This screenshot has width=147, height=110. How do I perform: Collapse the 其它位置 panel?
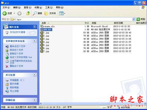pos(35,75)
